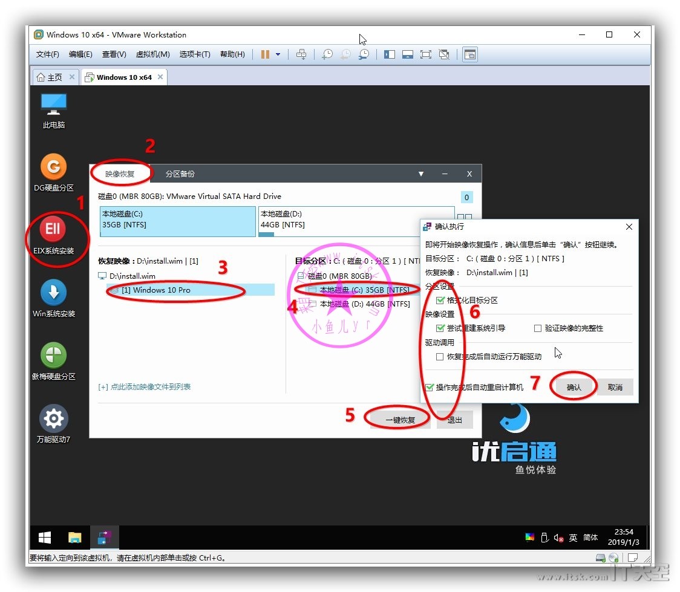
Task: Choose target 本地磁盘 (C:) 35GB [NTFS]
Action: click(x=364, y=290)
